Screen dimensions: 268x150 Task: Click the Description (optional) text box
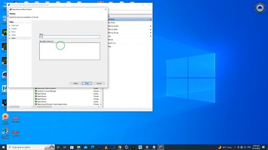(70, 51)
